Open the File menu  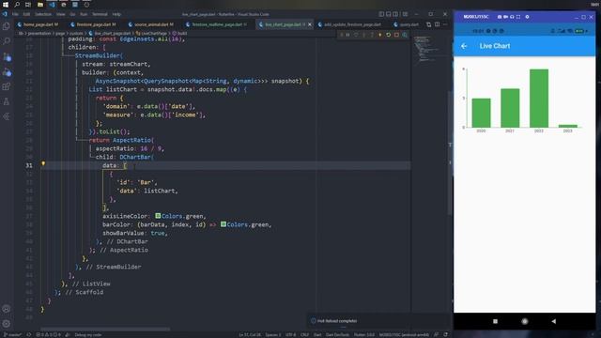click(15, 14)
